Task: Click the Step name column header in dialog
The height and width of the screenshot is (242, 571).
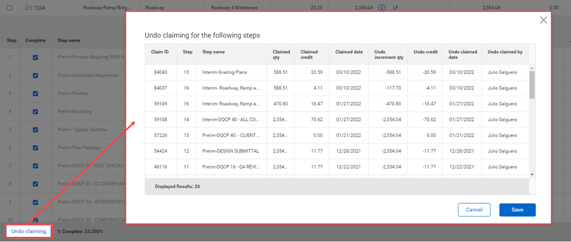Action: (213, 52)
